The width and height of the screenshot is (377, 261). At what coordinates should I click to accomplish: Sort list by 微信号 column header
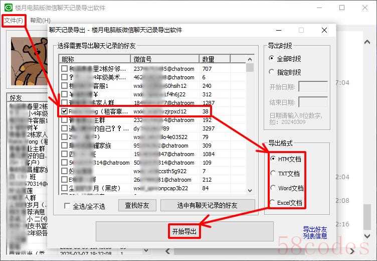pyautogui.click(x=165, y=59)
